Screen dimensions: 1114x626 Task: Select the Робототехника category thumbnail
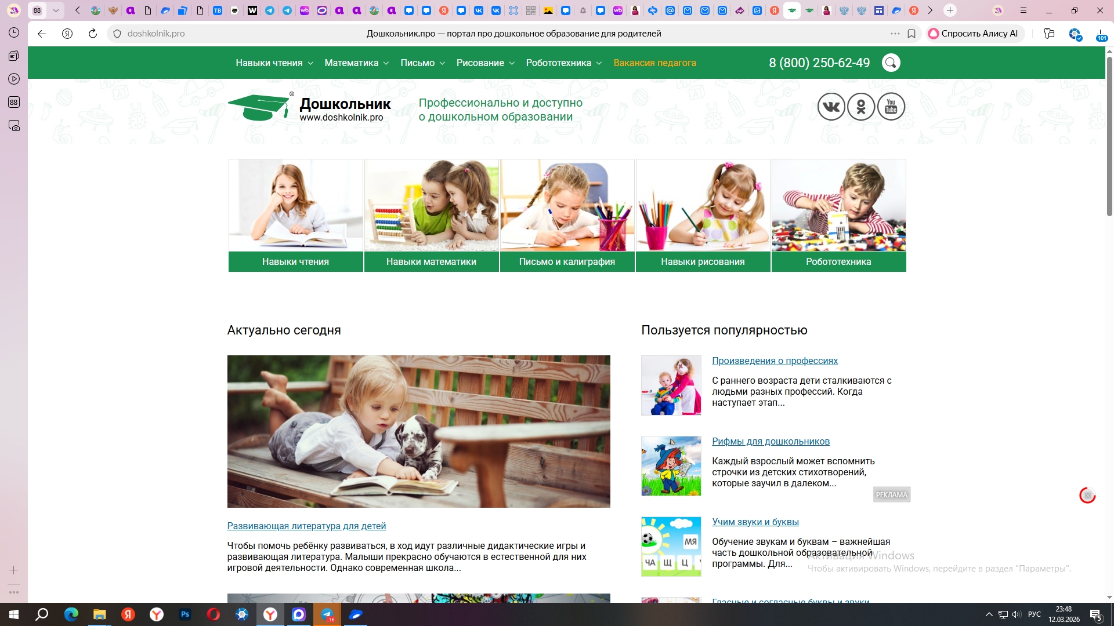pyautogui.click(x=838, y=215)
